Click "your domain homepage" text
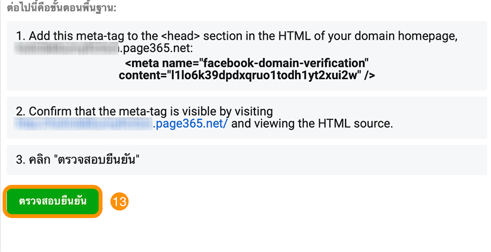491x252 pixels. tap(392, 36)
